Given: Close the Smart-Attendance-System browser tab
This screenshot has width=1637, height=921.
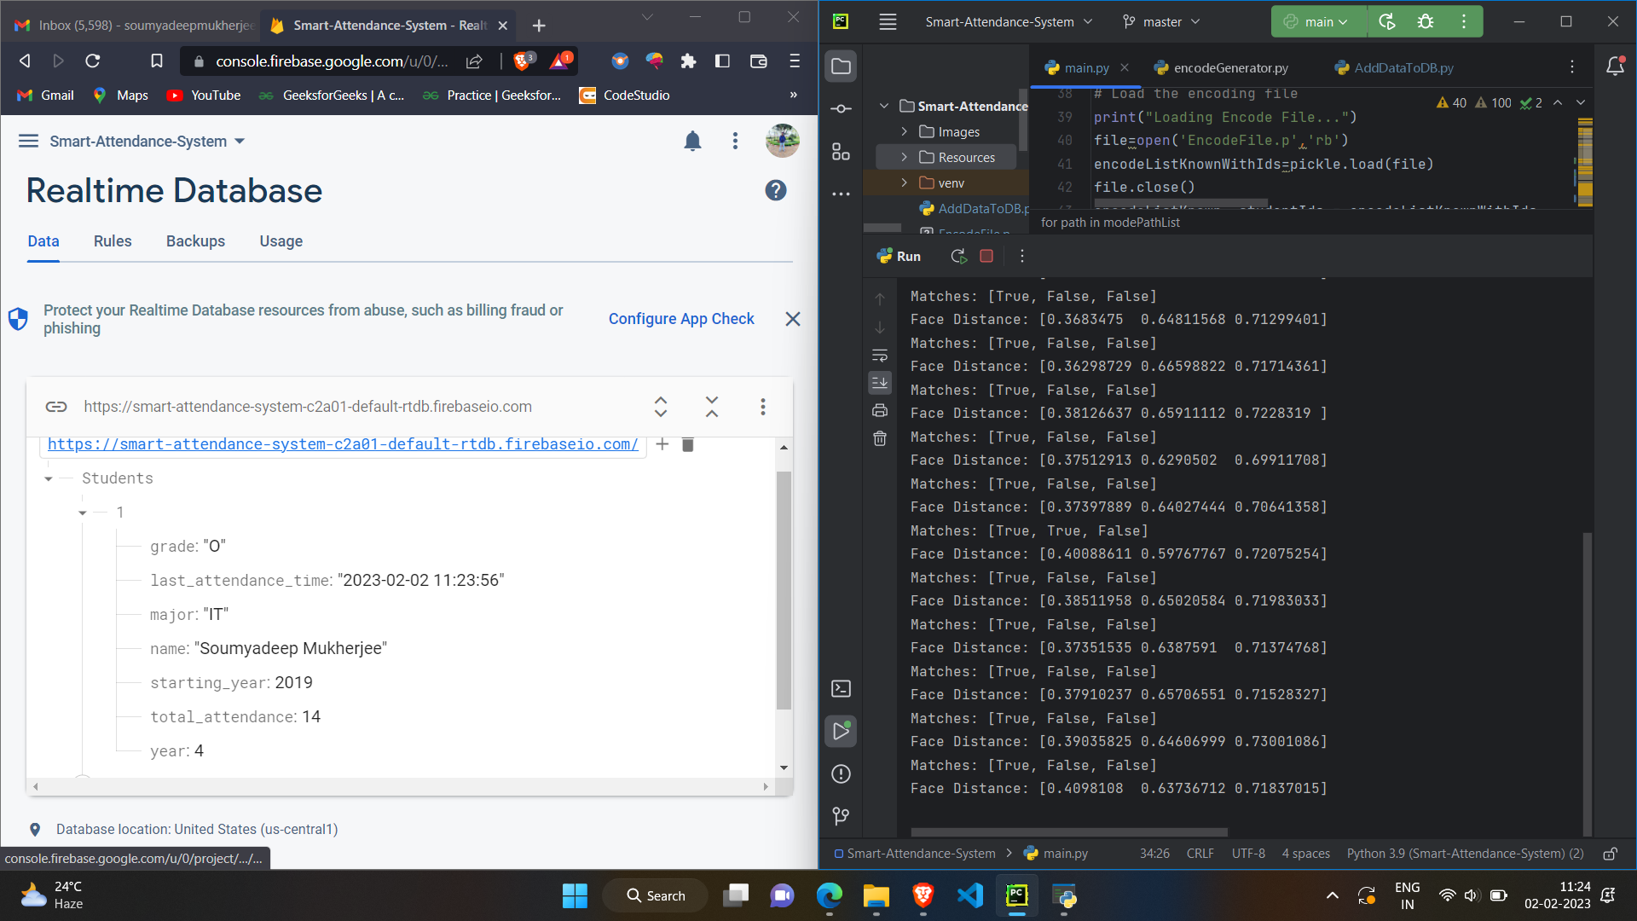Looking at the screenshot, I should [503, 26].
